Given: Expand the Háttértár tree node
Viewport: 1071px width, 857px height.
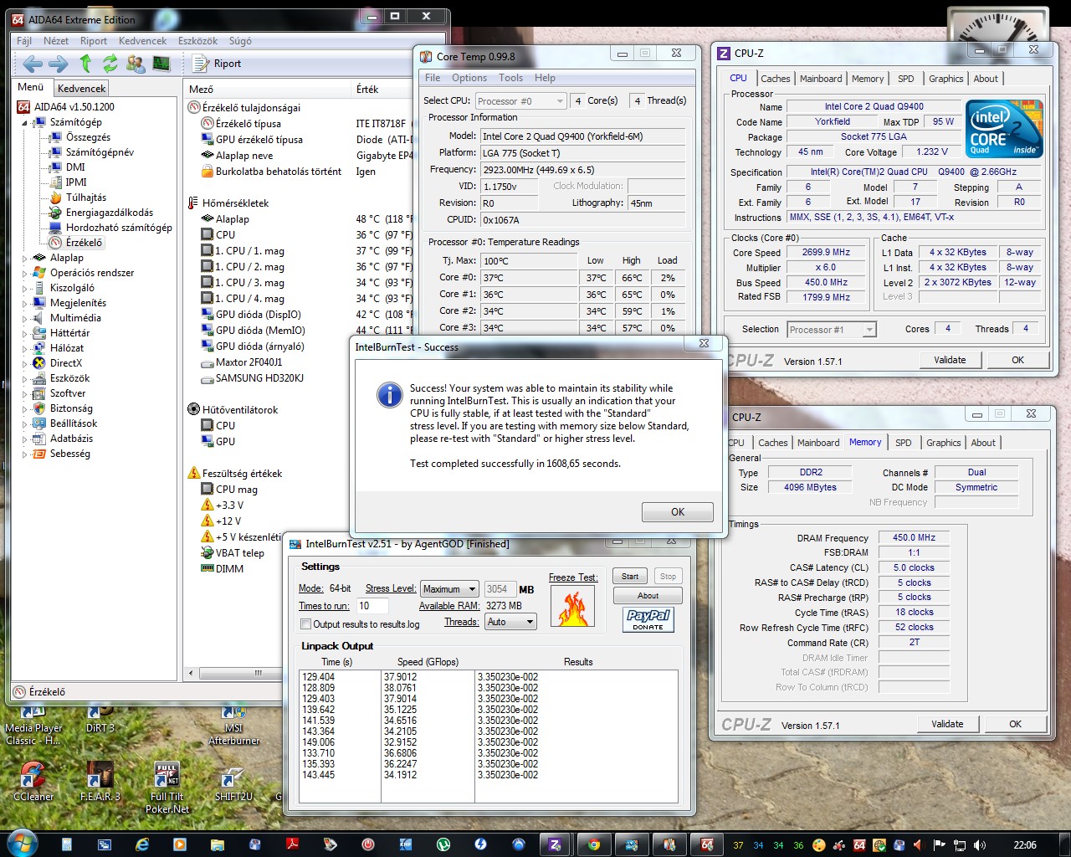Looking at the screenshot, I should (x=24, y=333).
